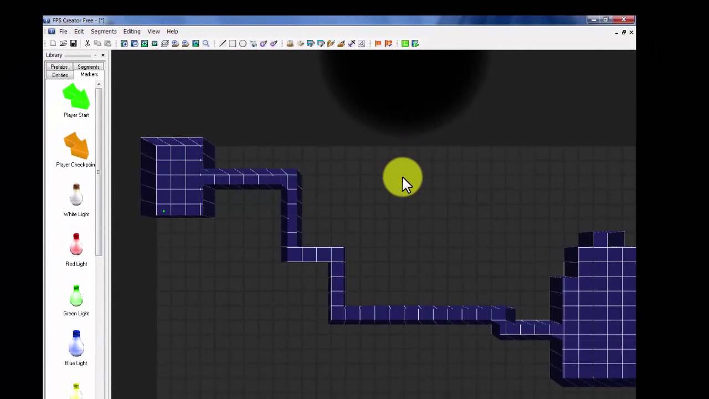Select the magnifier zoom tool
Image resolution: width=709 pixels, height=399 pixels.
coord(206,43)
